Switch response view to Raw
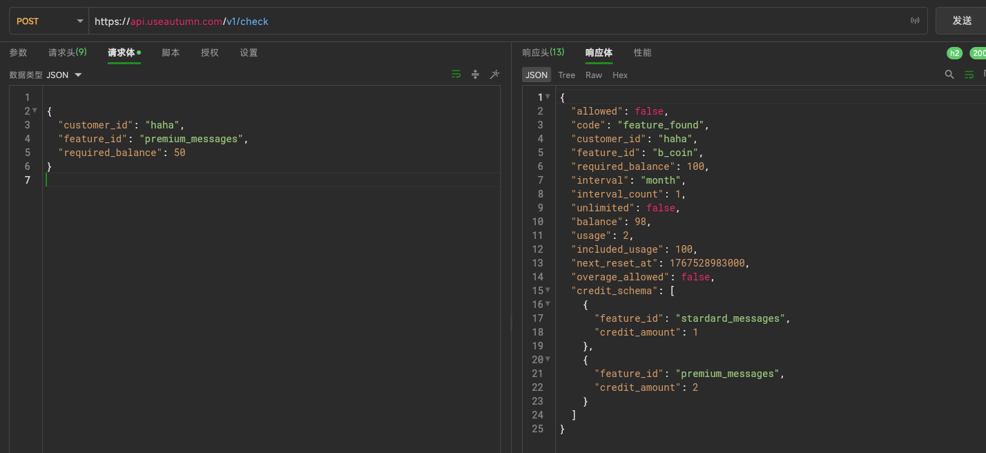 tap(593, 75)
